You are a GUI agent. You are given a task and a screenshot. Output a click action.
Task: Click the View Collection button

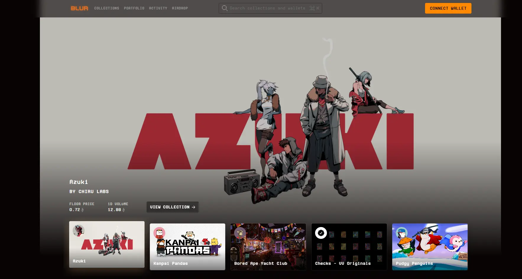point(172,207)
